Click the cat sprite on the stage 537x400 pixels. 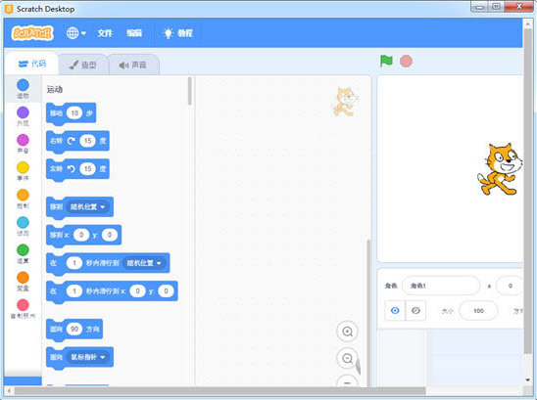(500, 169)
